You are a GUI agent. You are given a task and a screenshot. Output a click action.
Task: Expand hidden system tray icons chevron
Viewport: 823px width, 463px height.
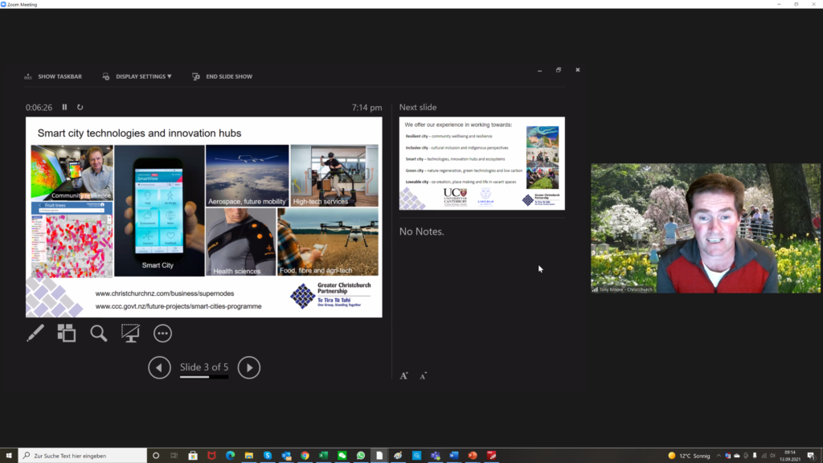719,456
